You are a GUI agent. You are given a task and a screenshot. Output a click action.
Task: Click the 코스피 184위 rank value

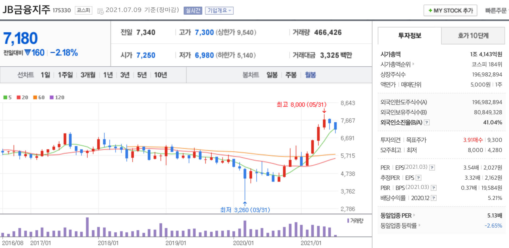487,64
